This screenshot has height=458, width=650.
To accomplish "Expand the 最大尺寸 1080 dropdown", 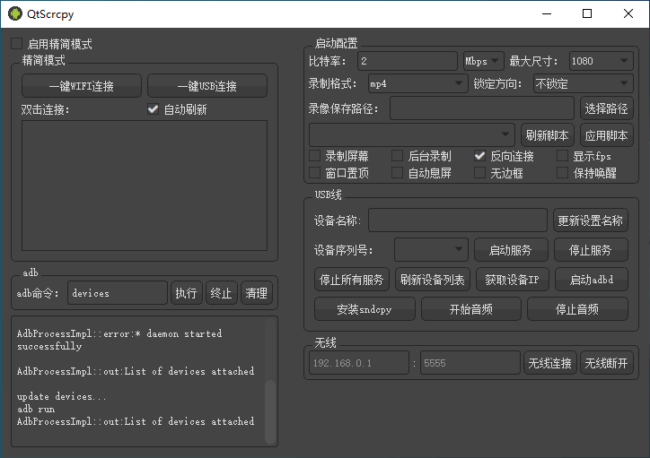I will (601, 61).
